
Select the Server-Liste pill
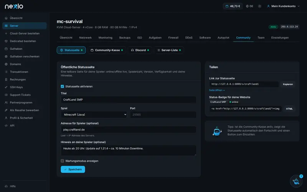tap(169, 50)
